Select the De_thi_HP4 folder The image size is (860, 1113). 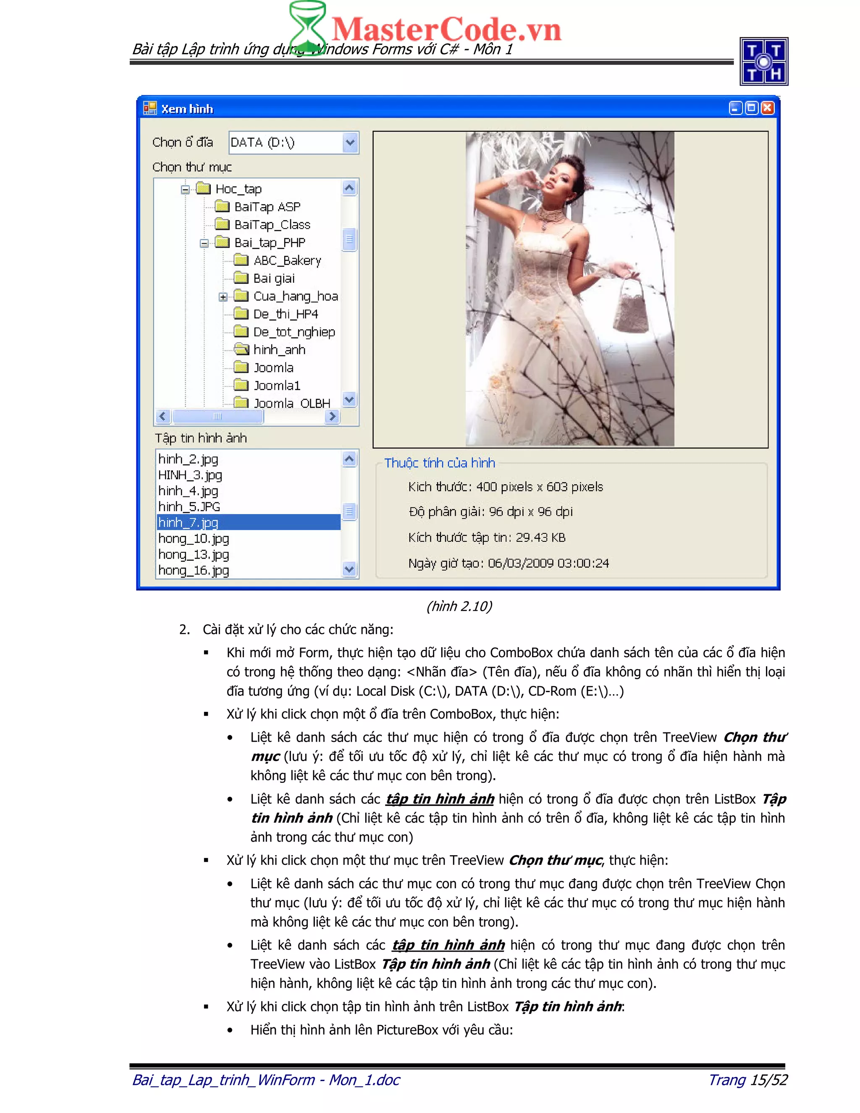[x=285, y=314]
